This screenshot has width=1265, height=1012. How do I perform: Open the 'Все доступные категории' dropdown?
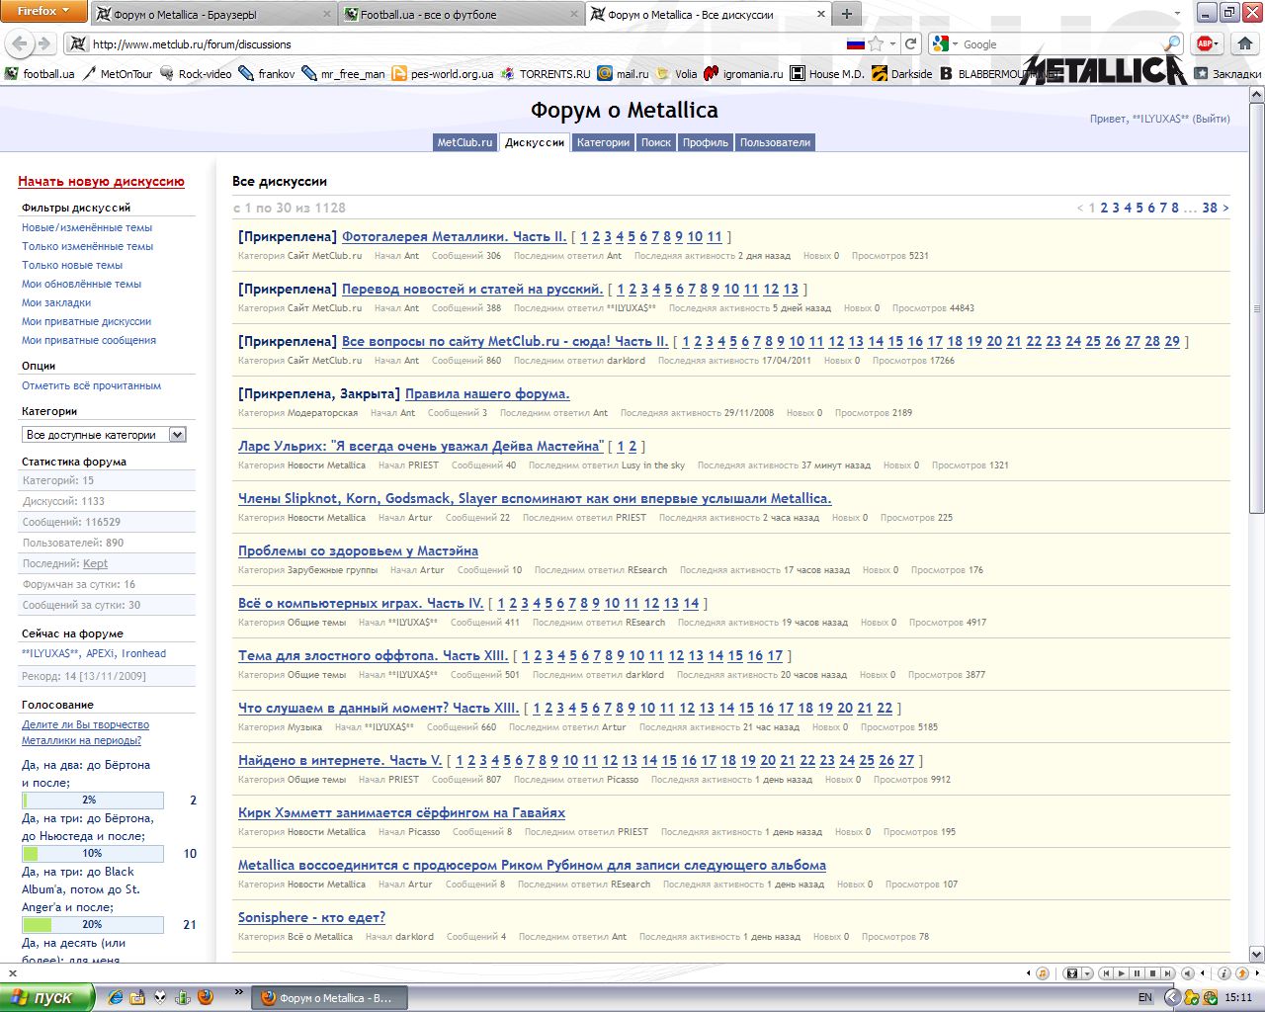point(104,435)
